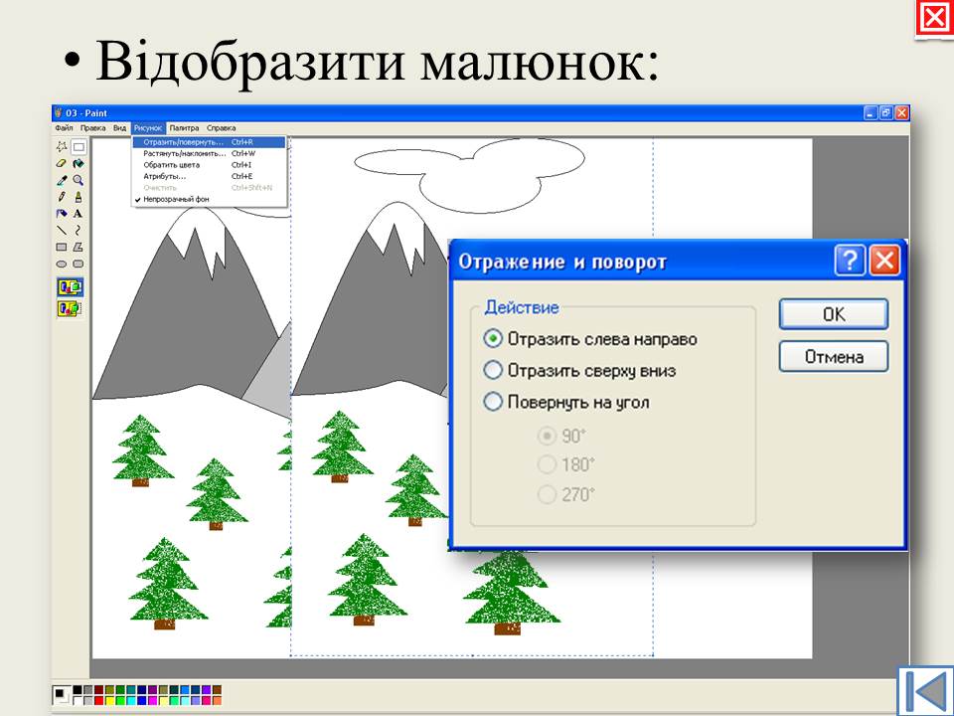Open the 'Файл' menu
The height and width of the screenshot is (716, 954).
click(x=64, y=128)
